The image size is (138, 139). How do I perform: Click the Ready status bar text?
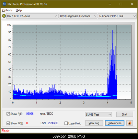pos(6,131)
